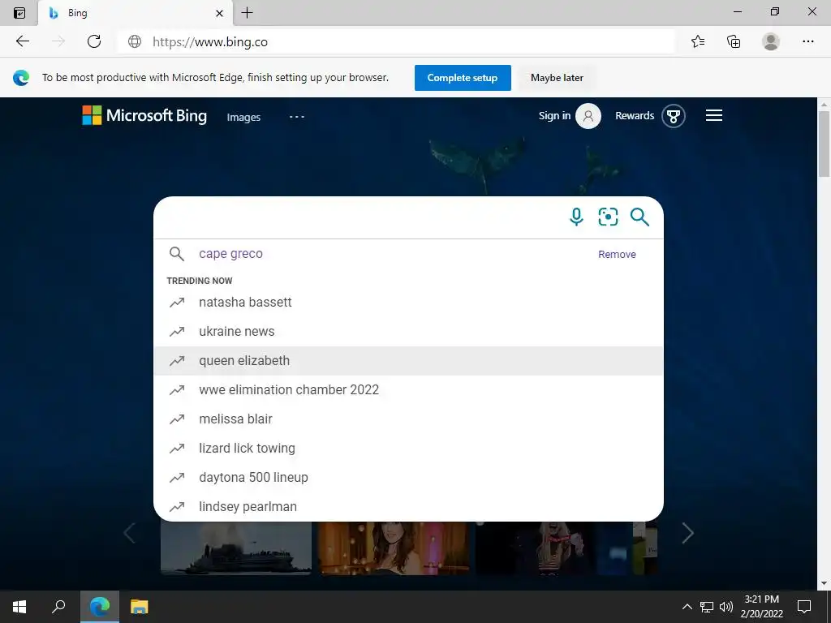Open the brunette woman news thumbnail
This screenshot has height=623, width=831.
[394, 548]
